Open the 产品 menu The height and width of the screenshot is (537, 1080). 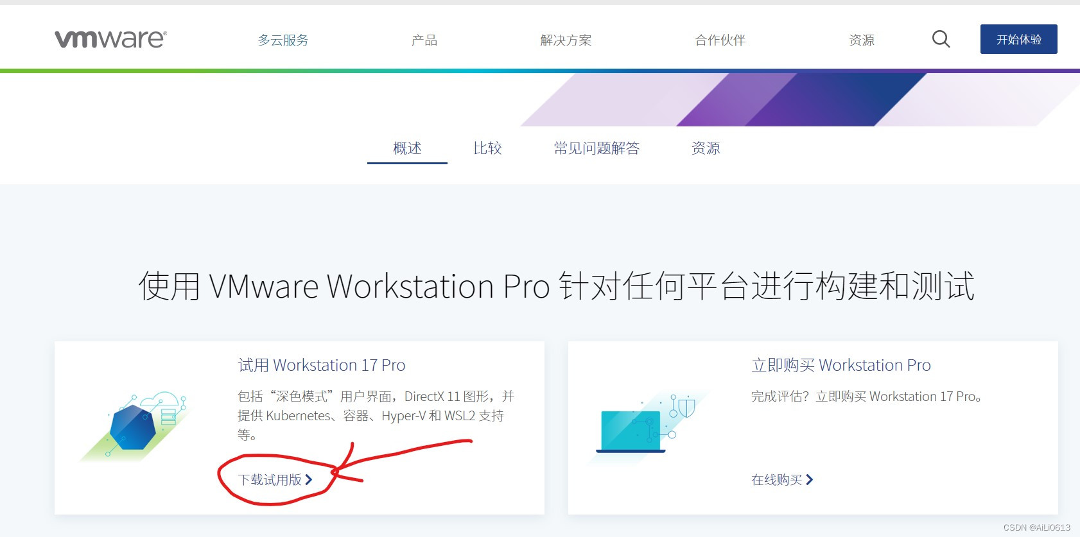(424, 40)
